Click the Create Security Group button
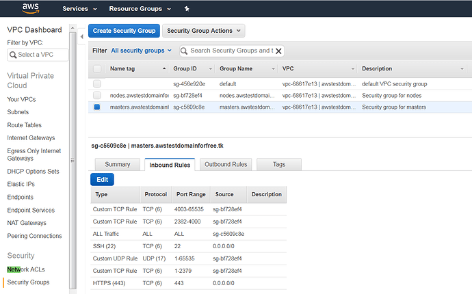472x294 pixels. [124, 31]
